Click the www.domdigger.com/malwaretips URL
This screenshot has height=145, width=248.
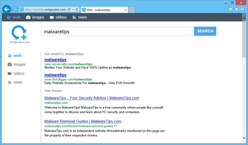[x=68, y=79]
